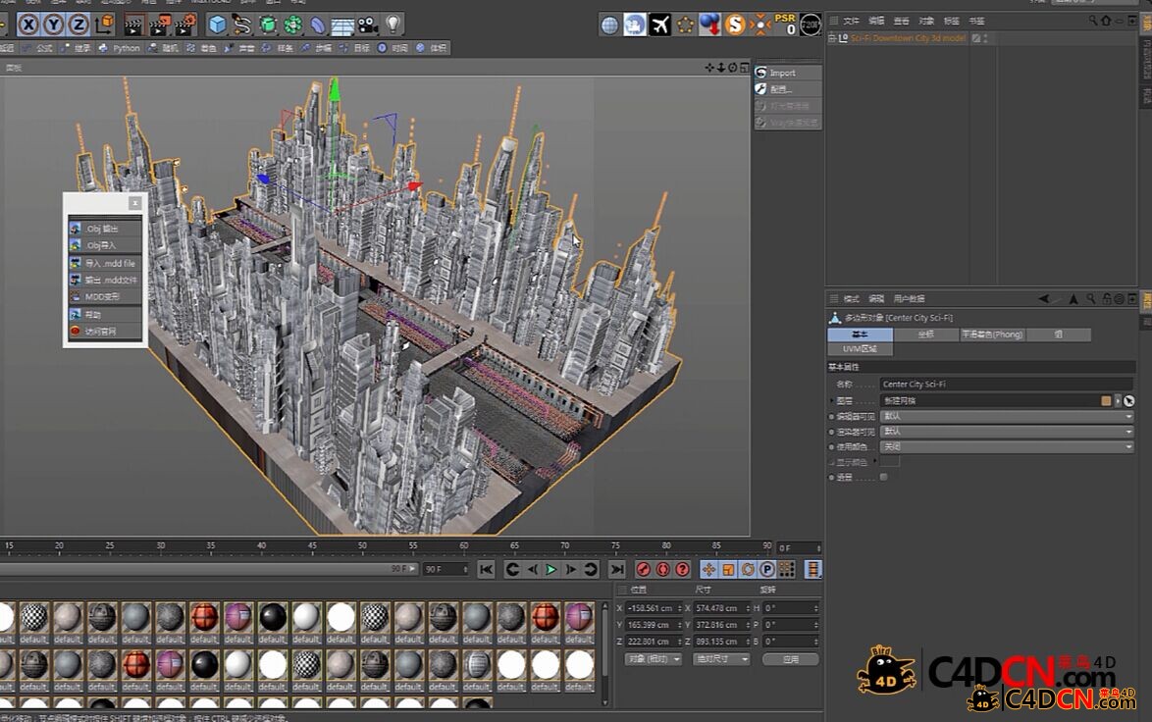This screenshot has height=722, width=1152.
Task: Open the '对象 (相对)' coordinate mode dropdown
Action: click(x=654, y=659)
